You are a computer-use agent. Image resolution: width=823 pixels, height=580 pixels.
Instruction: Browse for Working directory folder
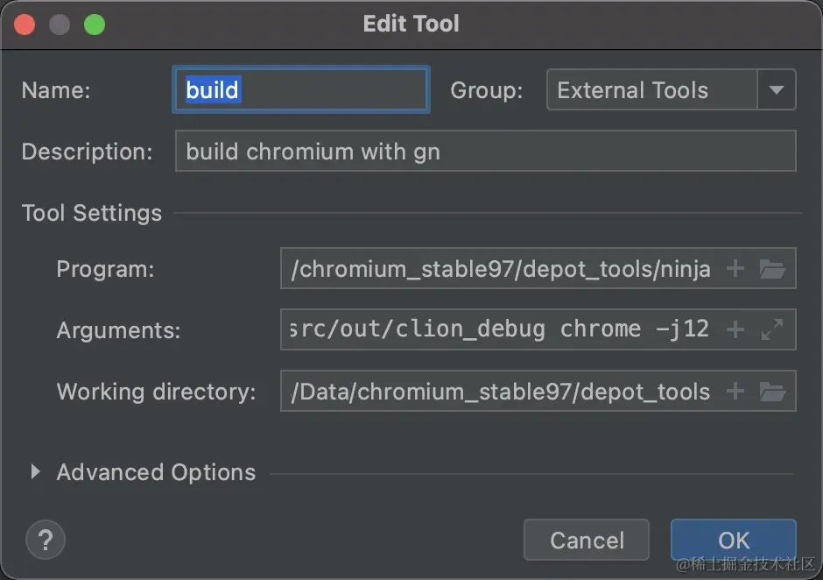click(772, 391)
